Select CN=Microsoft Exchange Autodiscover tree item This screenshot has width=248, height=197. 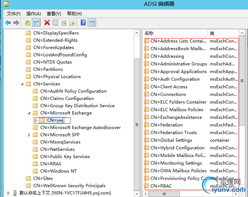tap(81, 127)
